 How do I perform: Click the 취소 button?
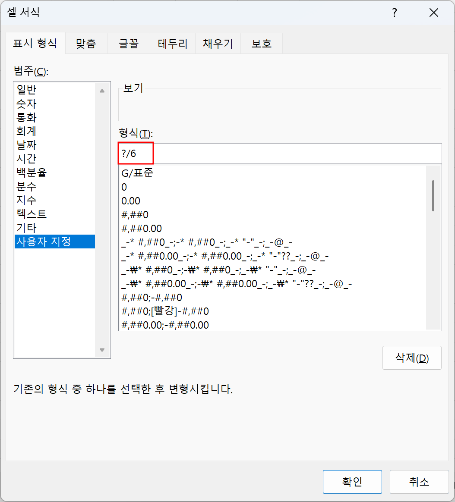coord(418,482)
